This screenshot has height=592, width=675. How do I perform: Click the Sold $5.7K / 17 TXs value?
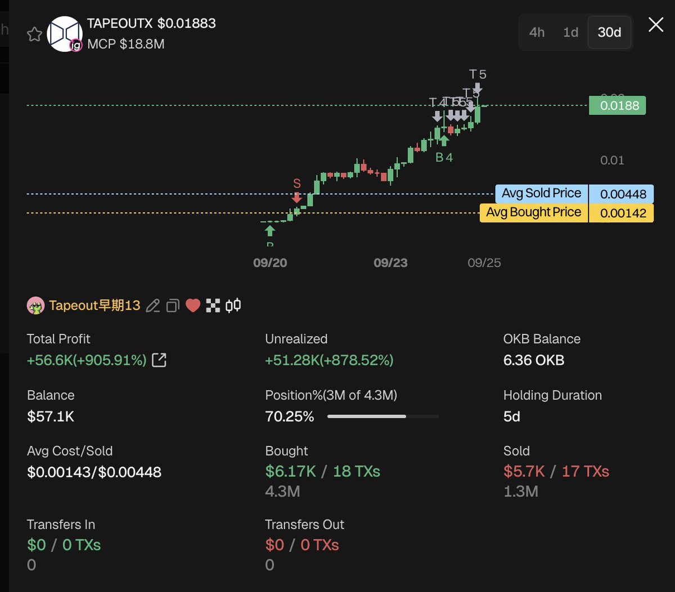pos(556,471)
